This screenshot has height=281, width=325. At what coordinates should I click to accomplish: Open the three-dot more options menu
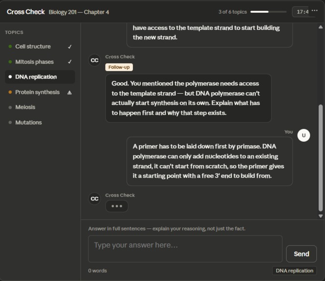click(314, 11)
